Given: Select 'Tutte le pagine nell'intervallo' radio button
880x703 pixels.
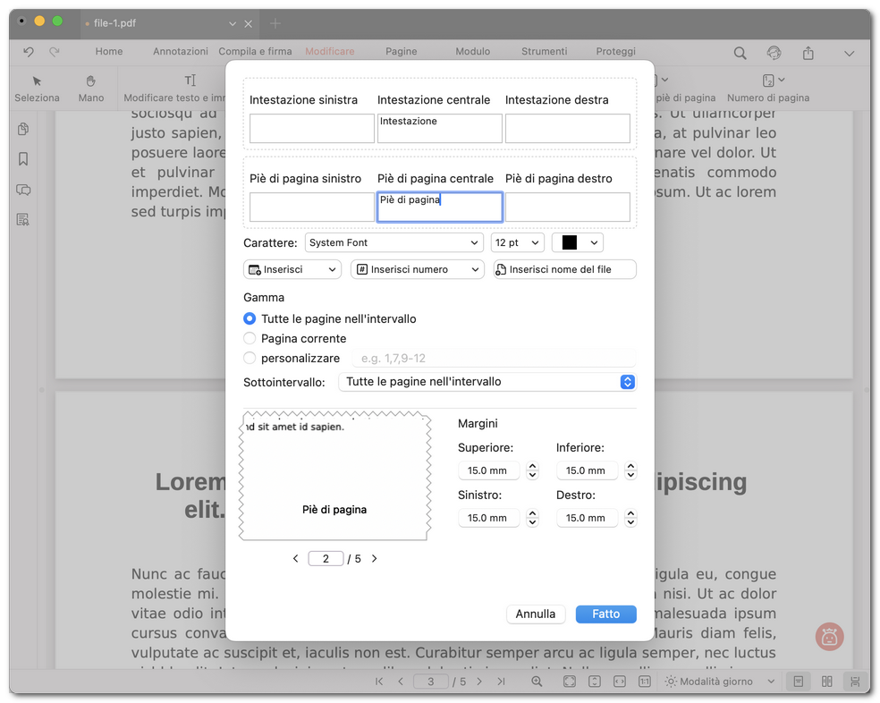Looking at the screenshot, I should pos(250,318).
